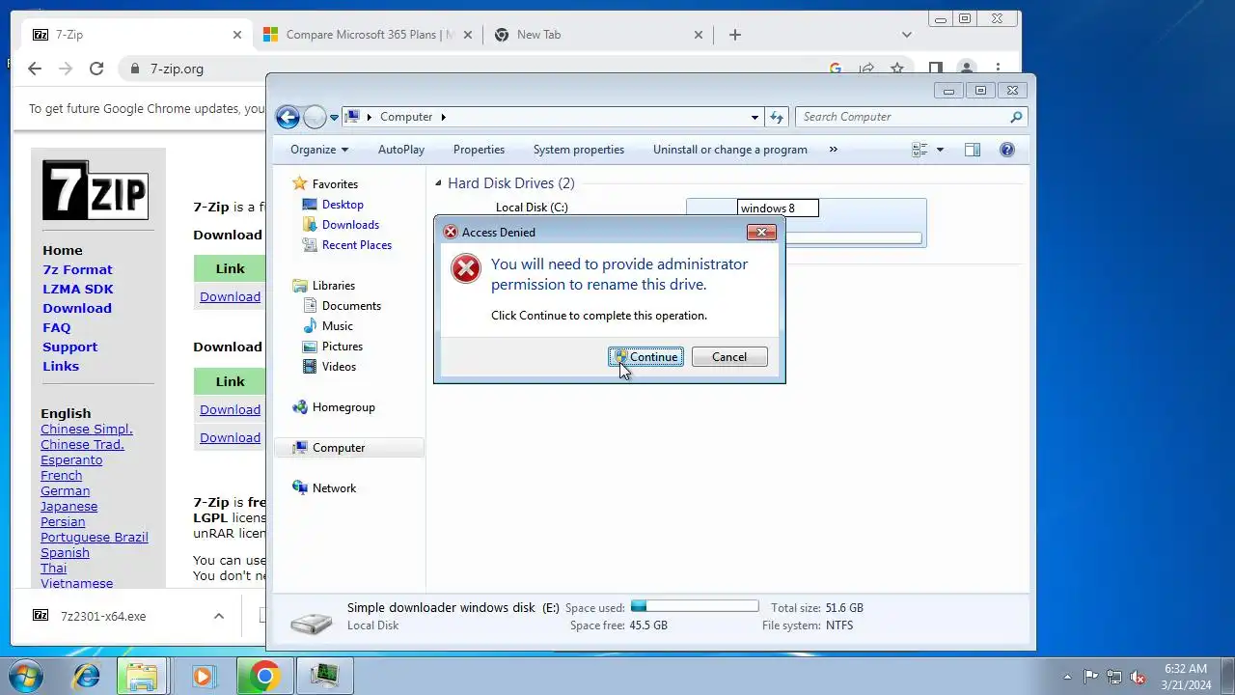Viewport: 1235px width, 695px height.
Task: Click Chrome back arrow
Action: (35, 69)
